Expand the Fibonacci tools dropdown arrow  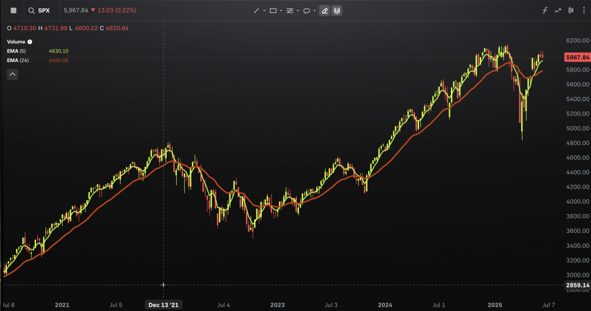point(298,11)
